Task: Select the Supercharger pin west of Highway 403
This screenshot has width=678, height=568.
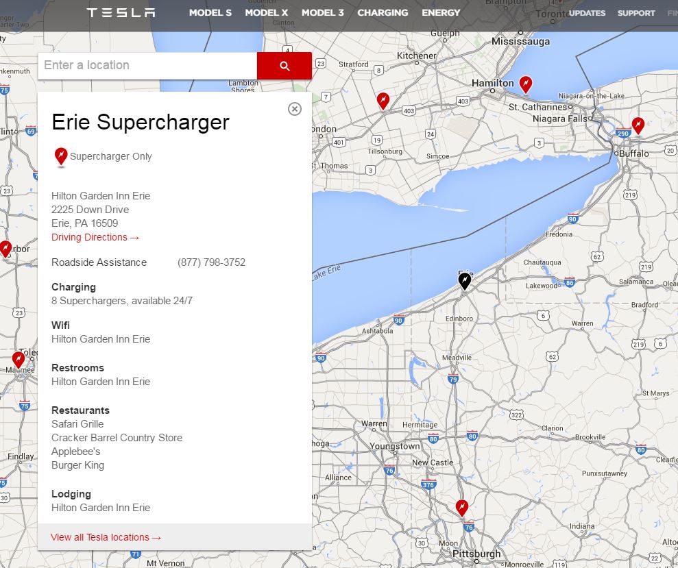Action: tap(383, 101)
